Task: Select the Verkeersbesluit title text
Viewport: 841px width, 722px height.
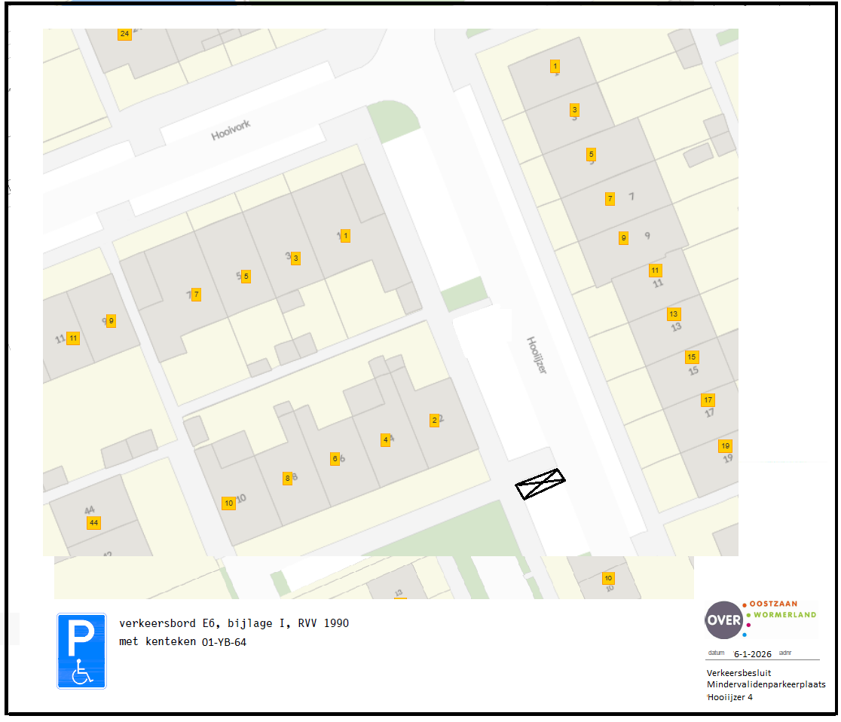Action: click(739, 672)
